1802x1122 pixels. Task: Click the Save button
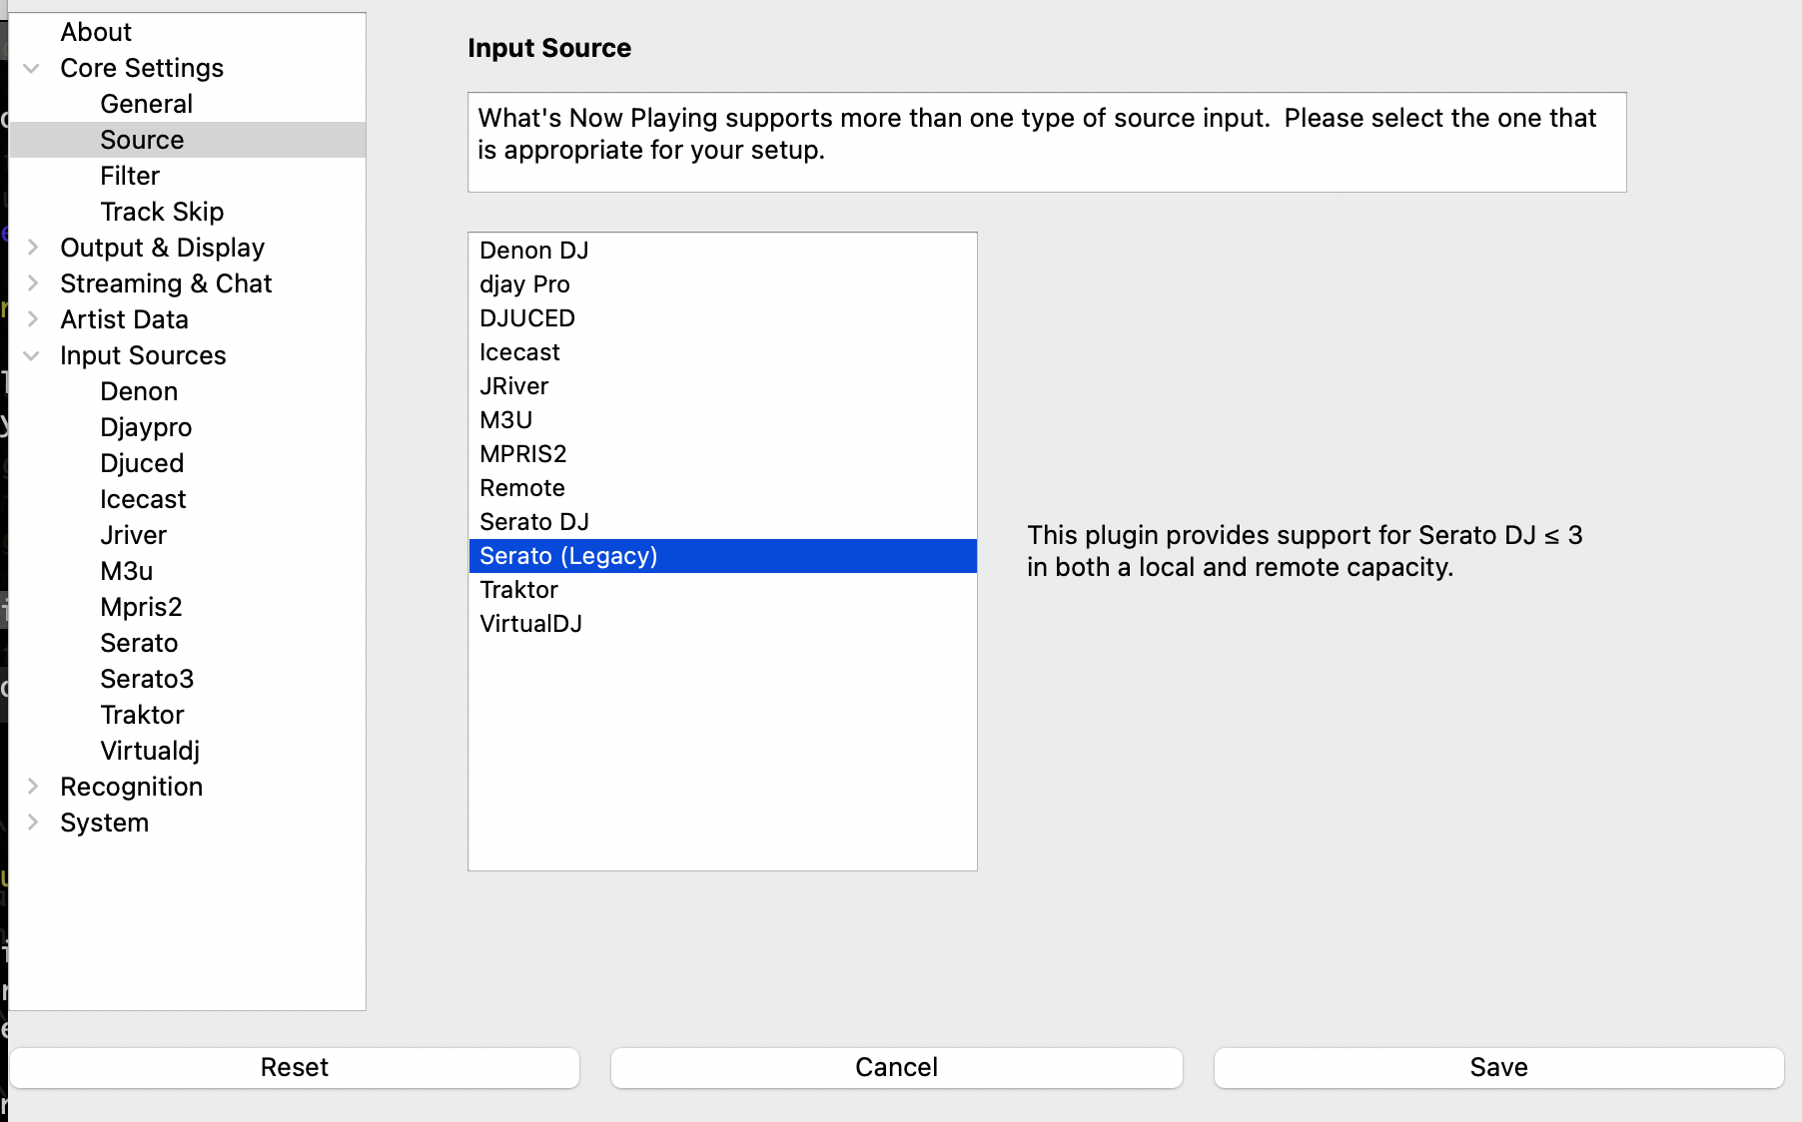click(x=1498, y=1067)
